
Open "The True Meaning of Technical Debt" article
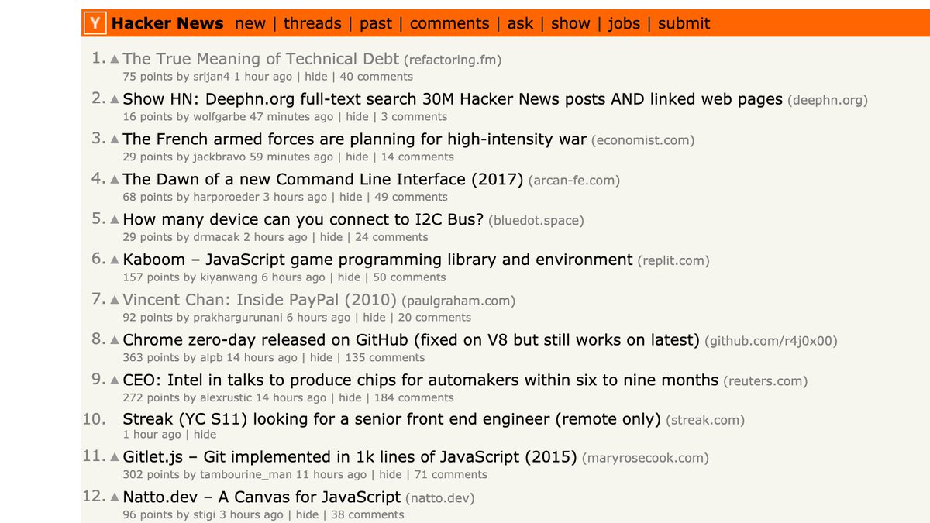point(261,59)
